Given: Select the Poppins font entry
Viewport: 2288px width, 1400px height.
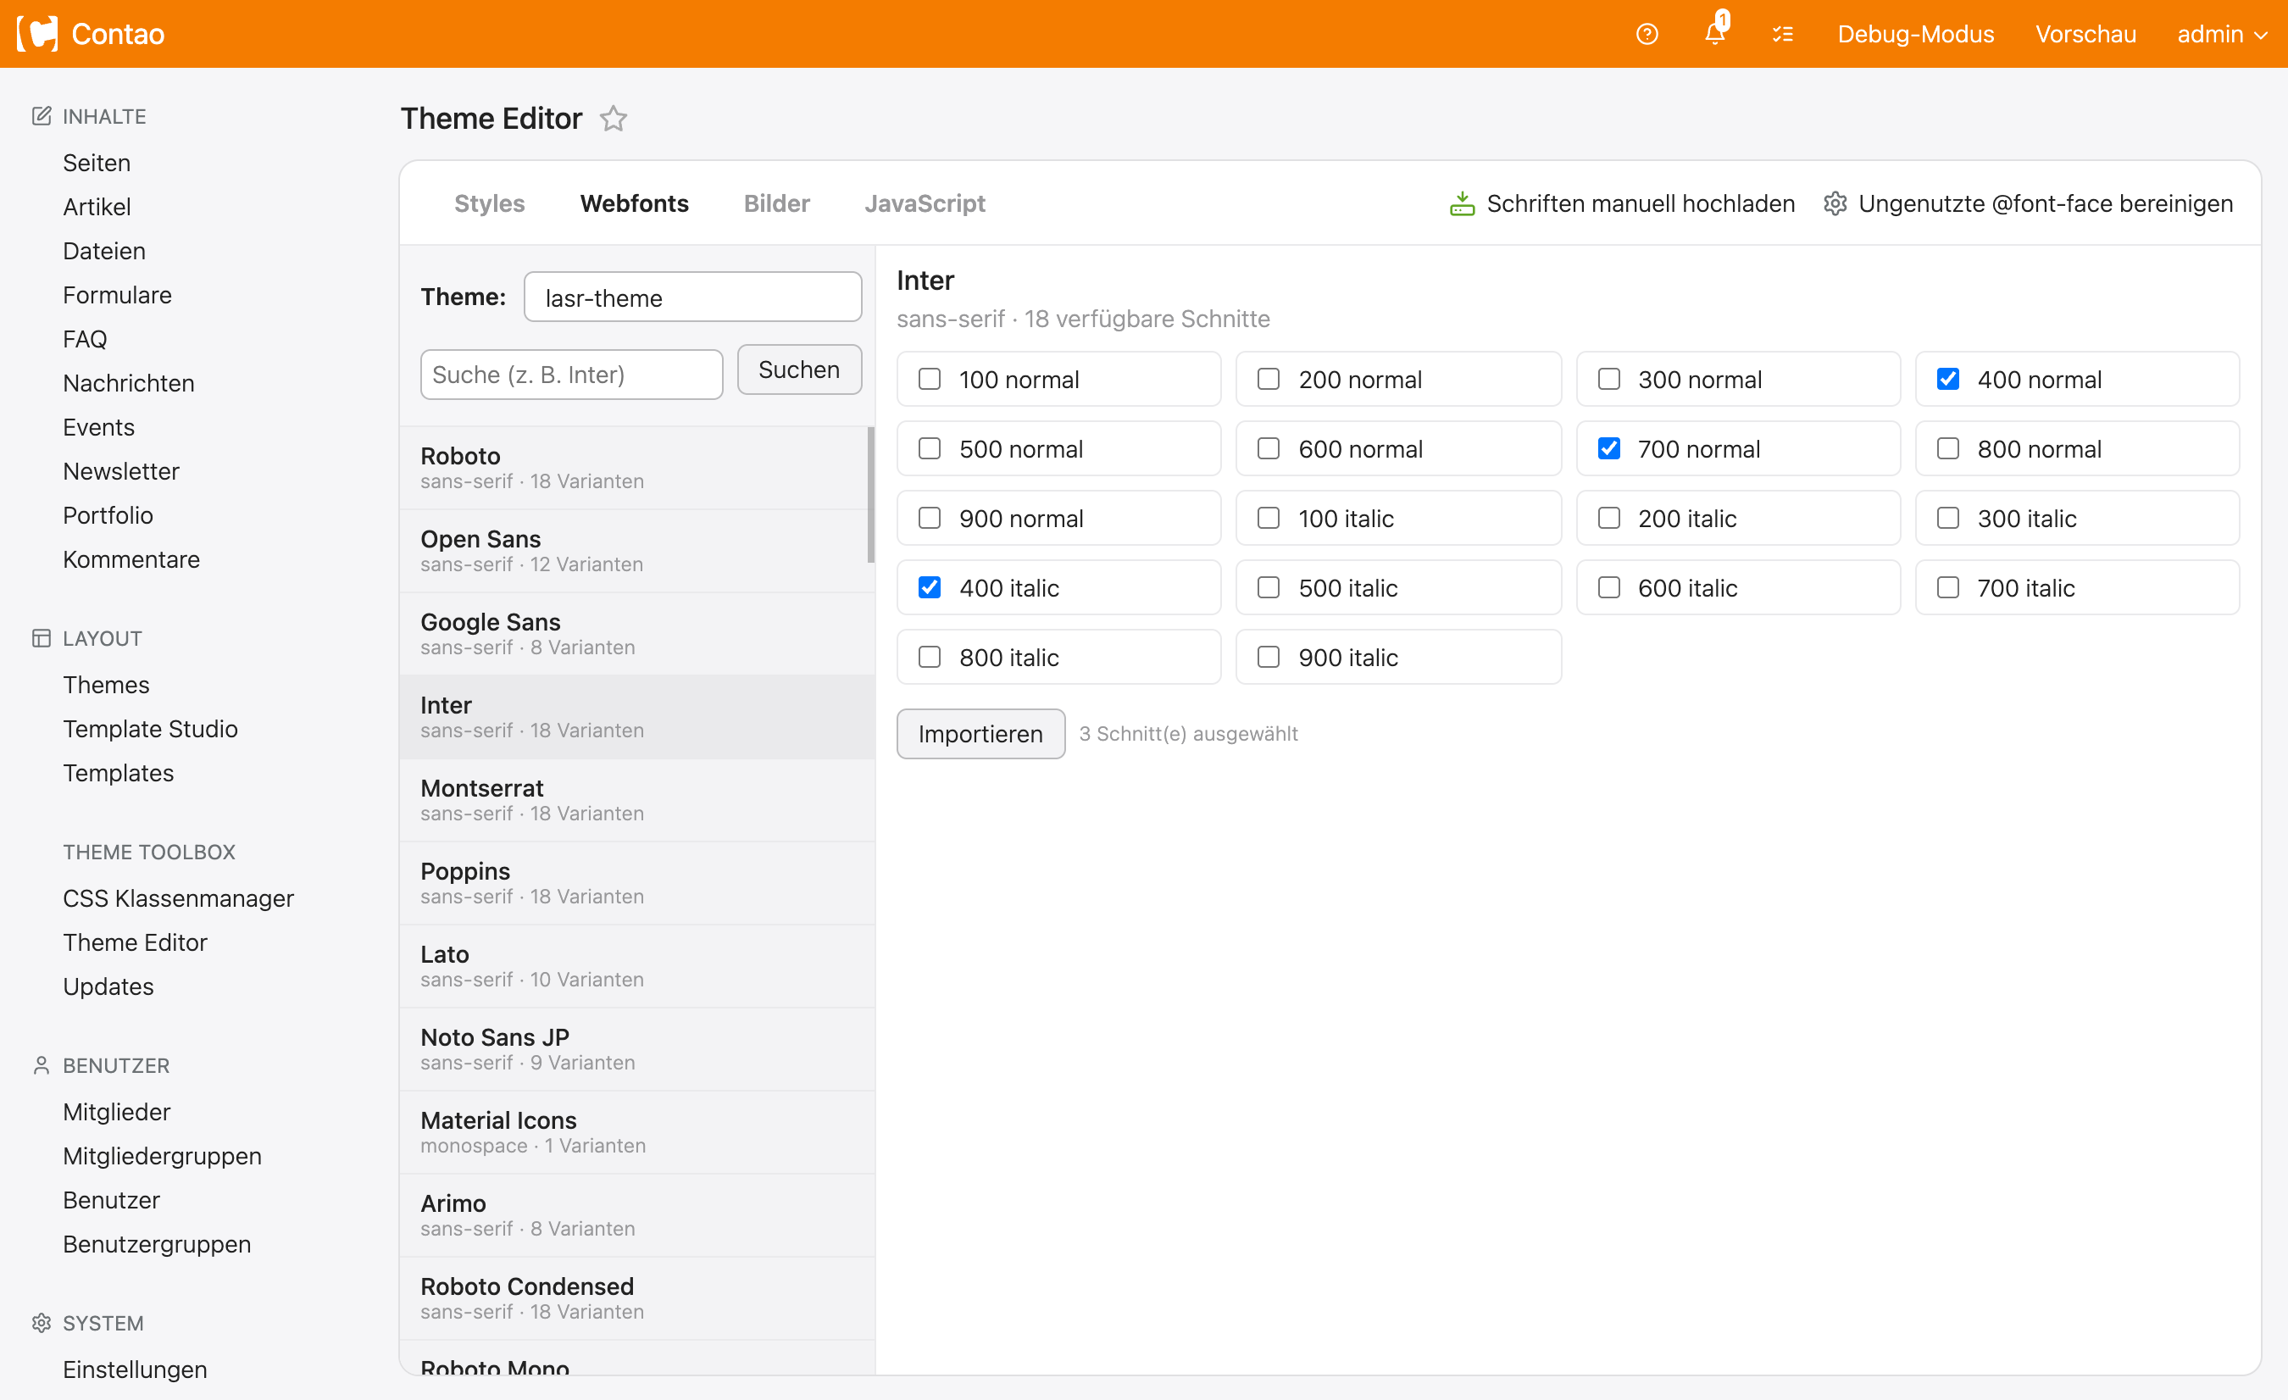Looking at the screenshot, I should point(637,883).
